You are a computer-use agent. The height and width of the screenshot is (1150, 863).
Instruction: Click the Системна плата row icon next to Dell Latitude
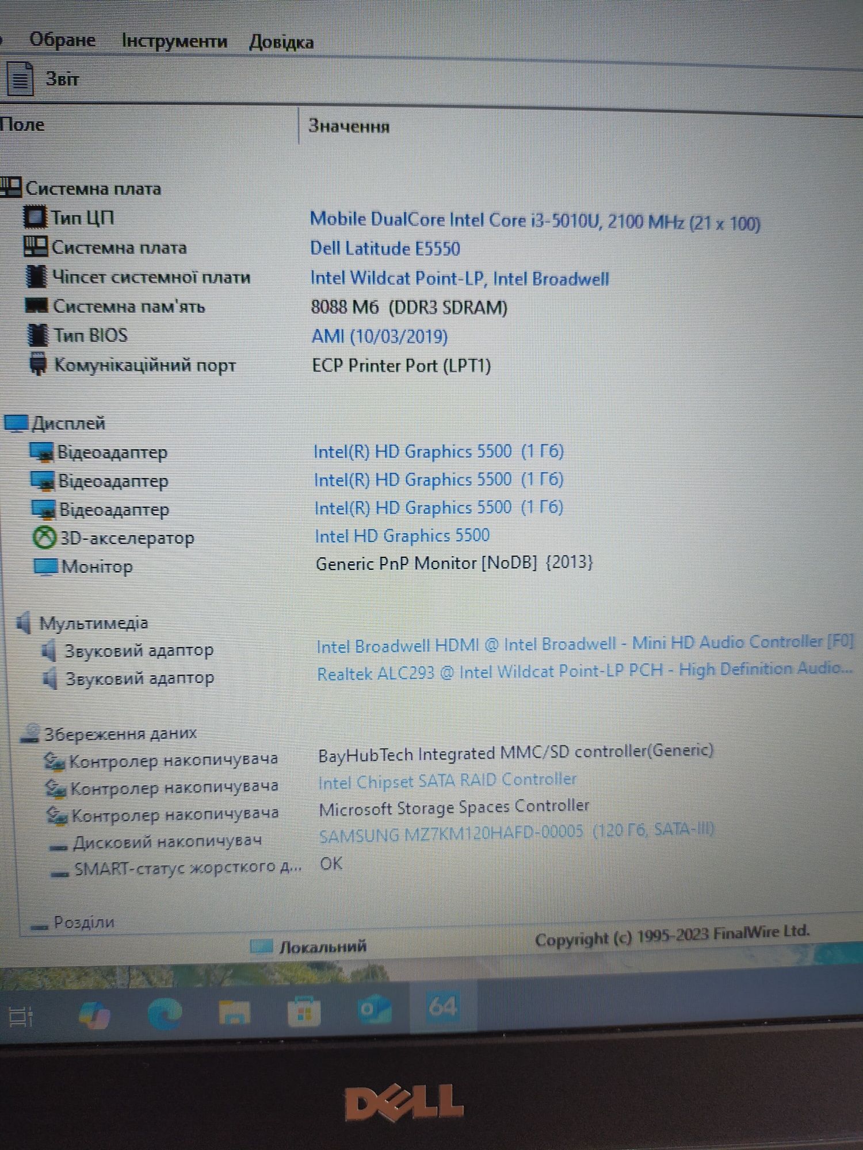35,246
